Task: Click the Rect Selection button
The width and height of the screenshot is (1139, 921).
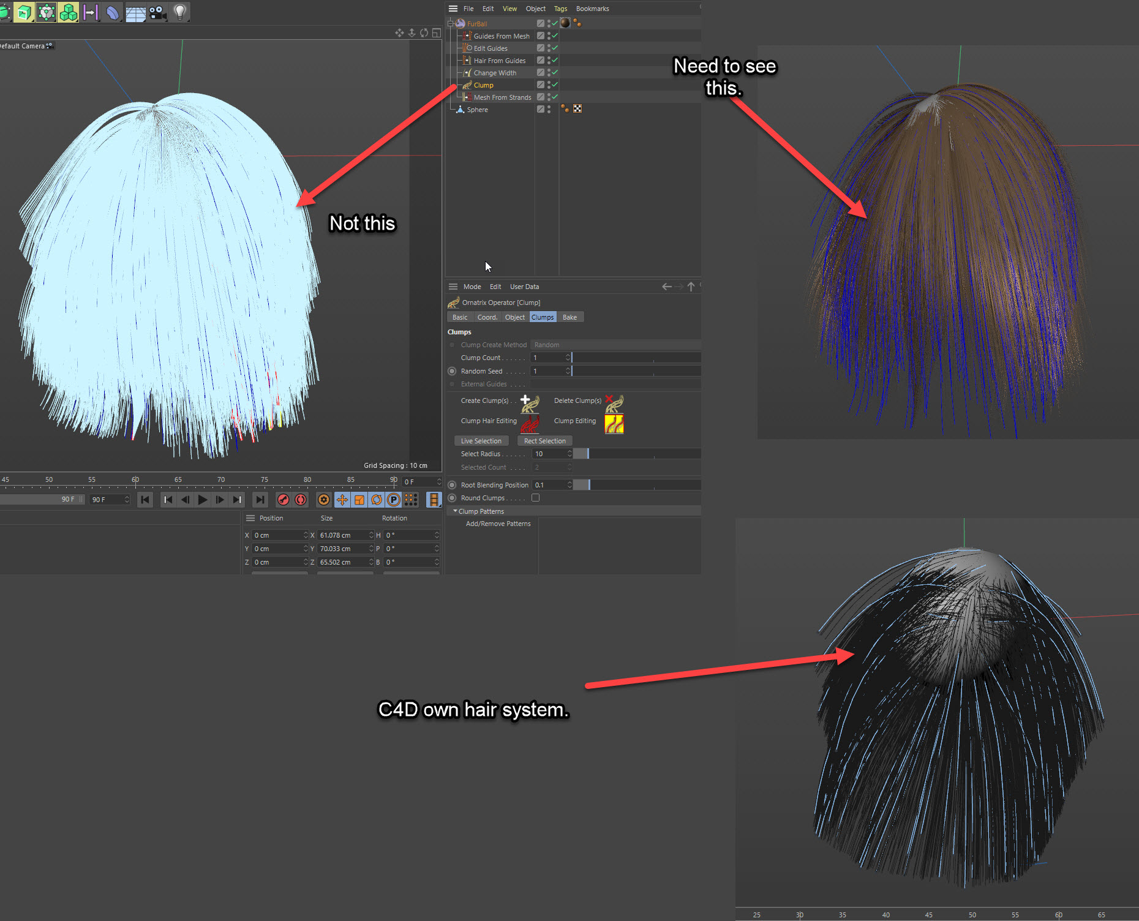Action: coord(544,441)
